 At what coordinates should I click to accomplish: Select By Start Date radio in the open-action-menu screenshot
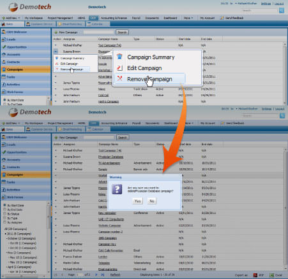[4, 100]
